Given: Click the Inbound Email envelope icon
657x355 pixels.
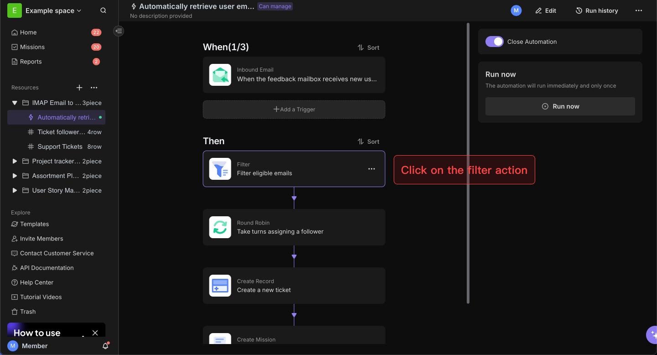Looking at the screenshot, I should 220,75.
